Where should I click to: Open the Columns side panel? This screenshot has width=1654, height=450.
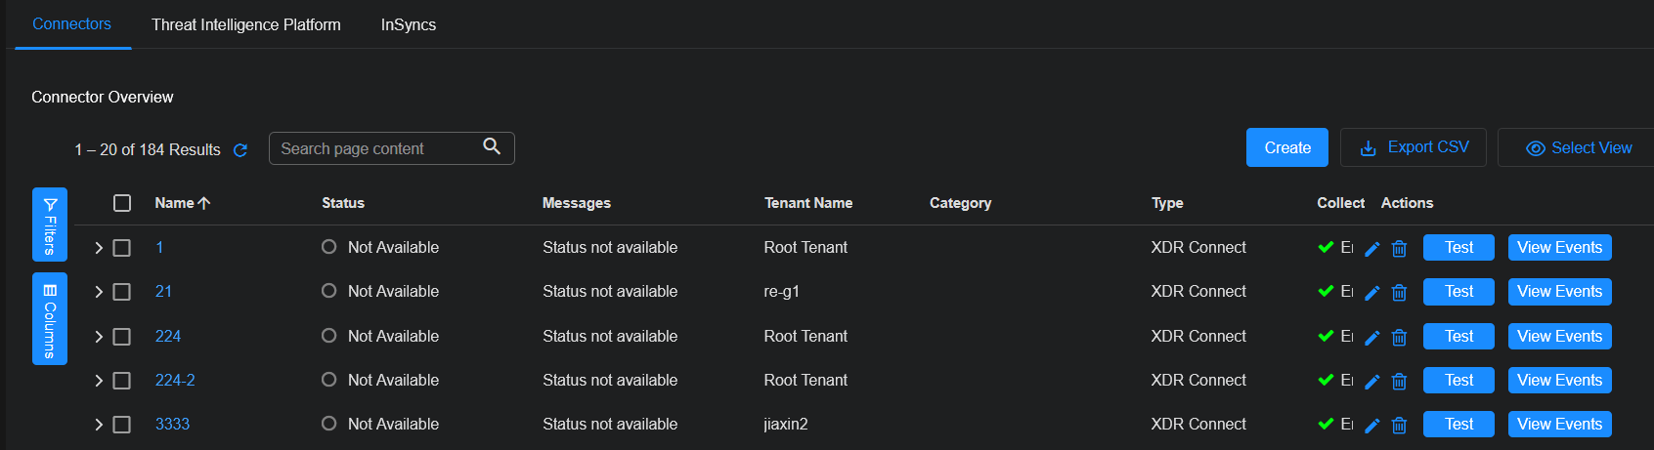[x=50, y=319]
